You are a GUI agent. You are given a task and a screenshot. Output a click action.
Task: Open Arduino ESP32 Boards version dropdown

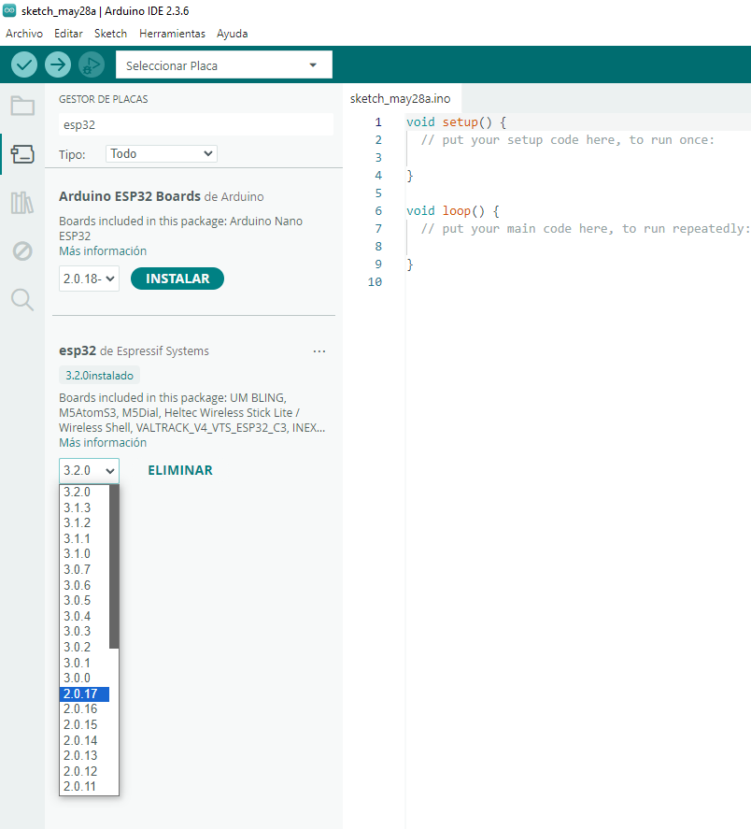[x=89, y=279]
